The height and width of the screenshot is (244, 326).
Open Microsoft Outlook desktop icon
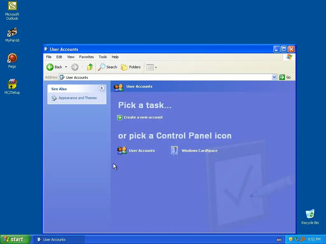pyautogui.click(x=12, y=10)
